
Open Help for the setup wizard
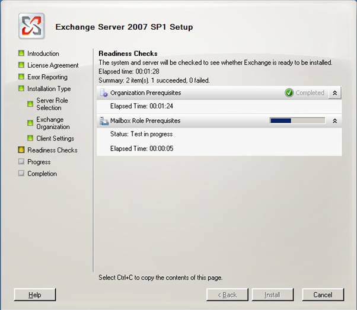point(35,295)
